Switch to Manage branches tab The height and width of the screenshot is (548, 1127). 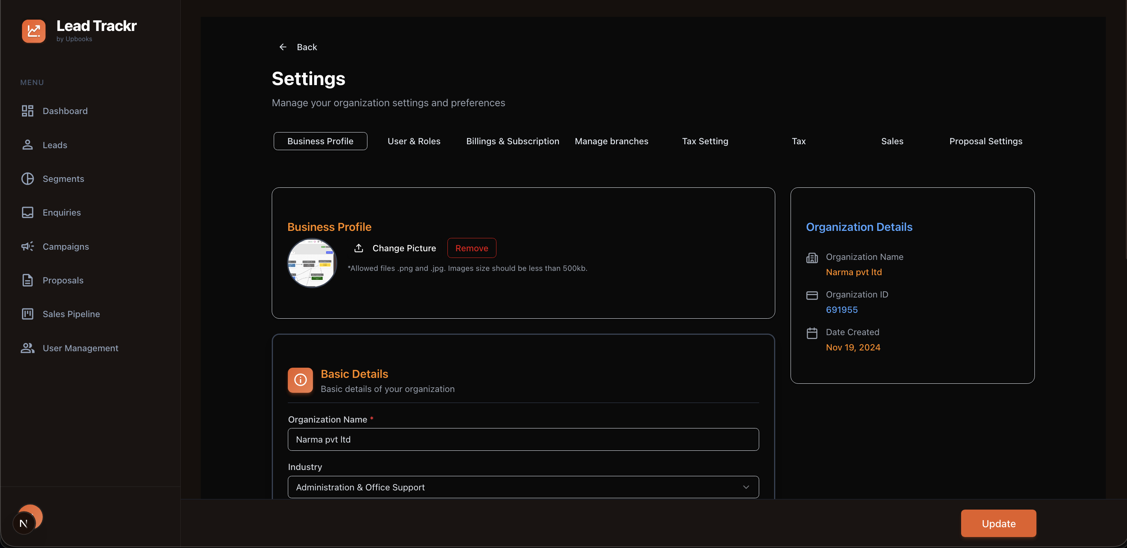click(611, 141)
